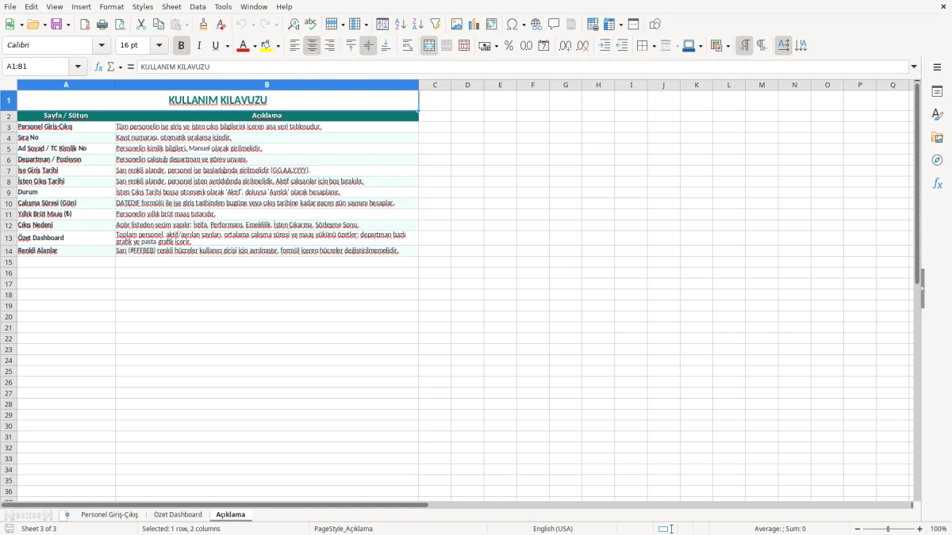Apply AutoFilter
The height and width of the screenshot is (535, 952).
[x=436, y=25]
